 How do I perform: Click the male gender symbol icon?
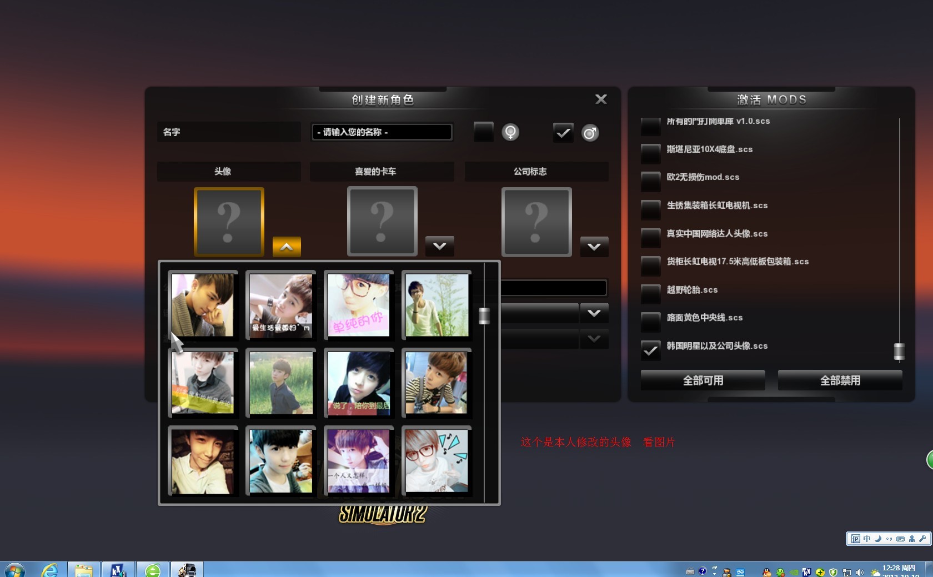[x=590, y=133]
